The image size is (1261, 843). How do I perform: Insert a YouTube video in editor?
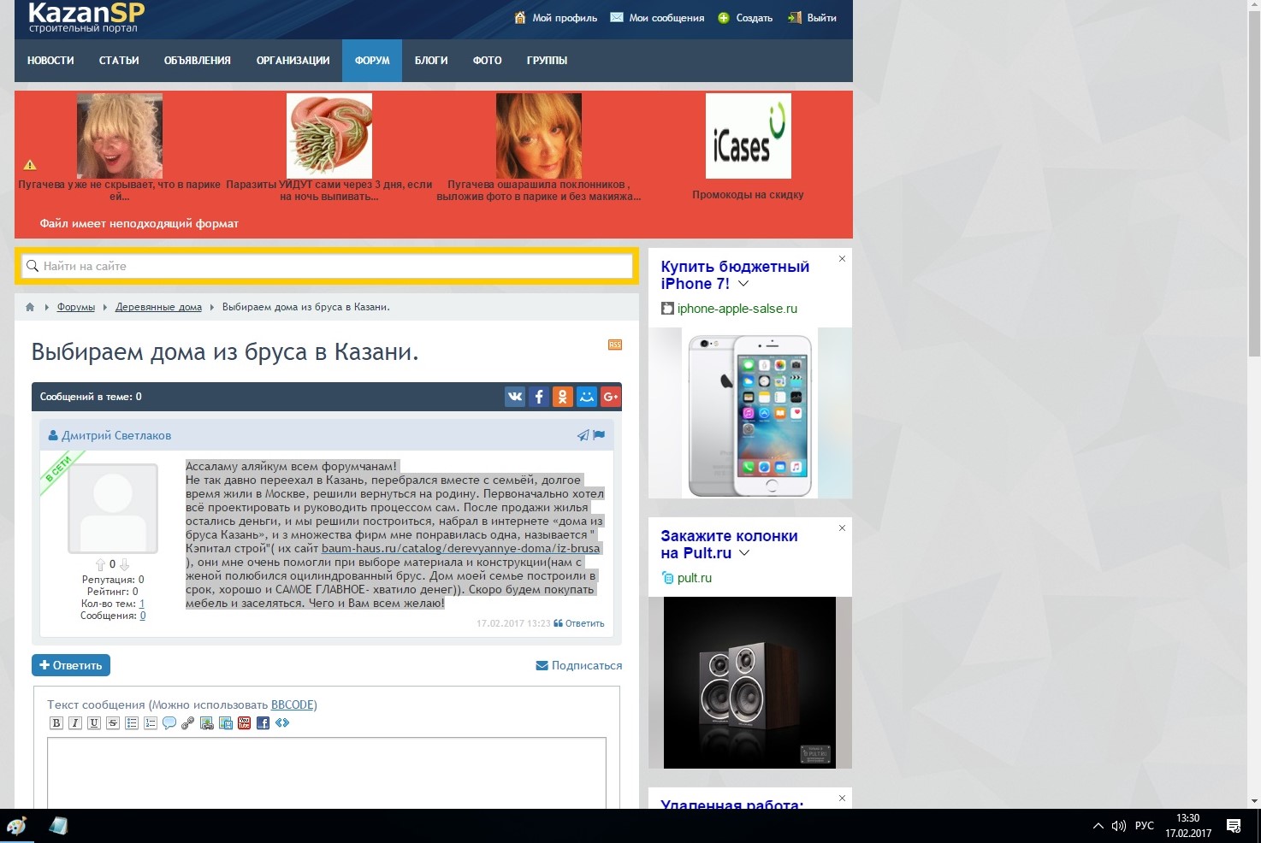(245, 723)
